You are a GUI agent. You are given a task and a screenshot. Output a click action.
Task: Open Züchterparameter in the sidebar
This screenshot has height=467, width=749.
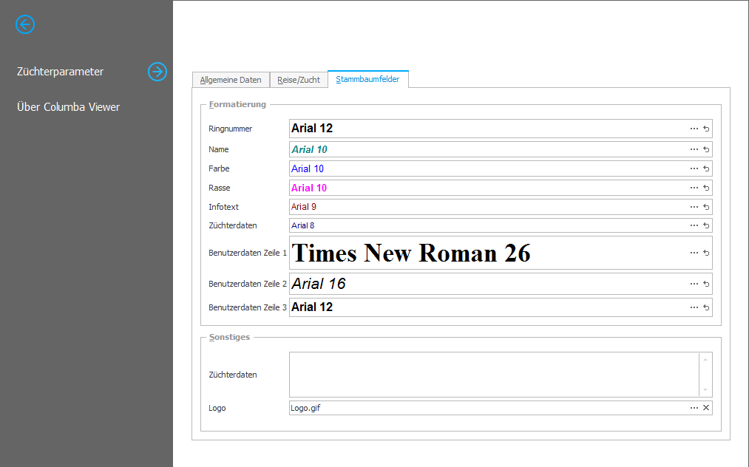pos(61,72)
